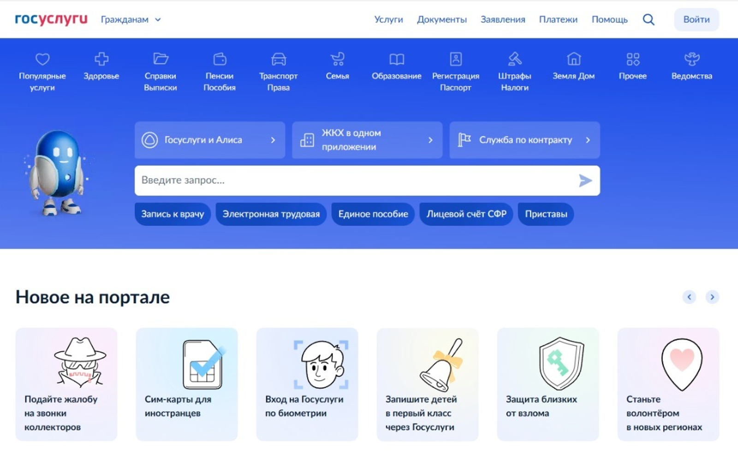
Task: Open the Услуги menu item
Action: coord(388,19)
